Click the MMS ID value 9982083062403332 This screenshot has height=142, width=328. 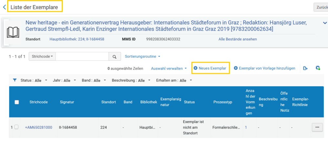tap(163, 39)
